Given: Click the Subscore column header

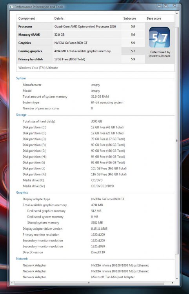Looking at the screenshot, I should point(129,18).
